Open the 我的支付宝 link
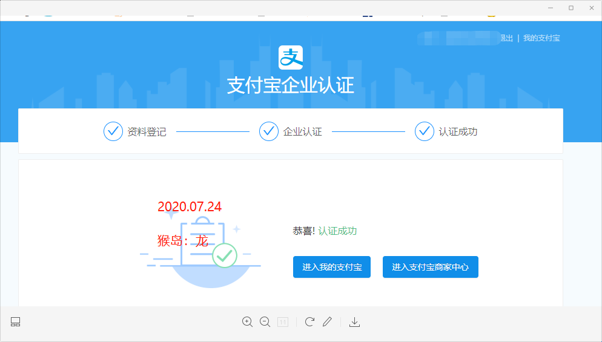 [x=541, y=38]
